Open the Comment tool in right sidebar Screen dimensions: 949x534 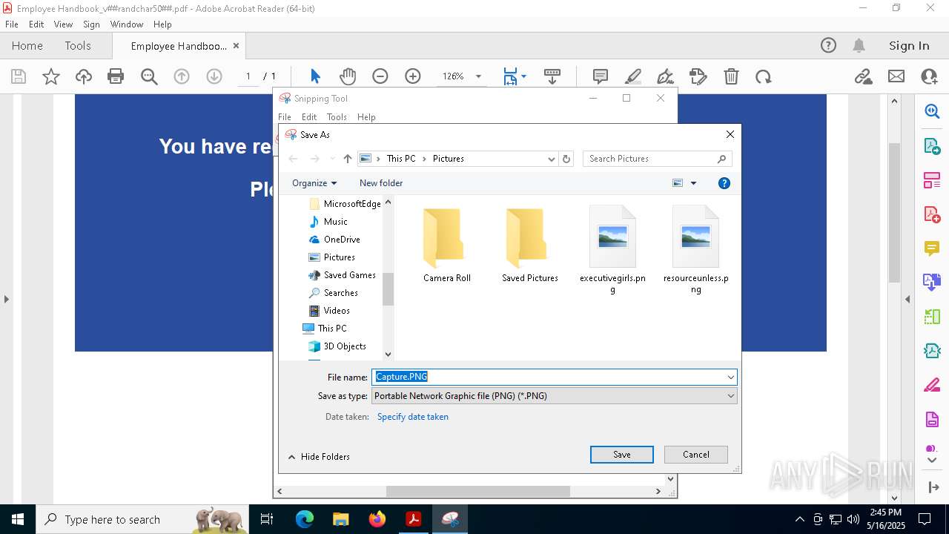tap(932, 248)
